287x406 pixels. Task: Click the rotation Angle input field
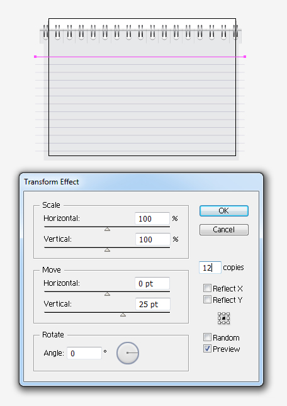click(x=84, y=353)
